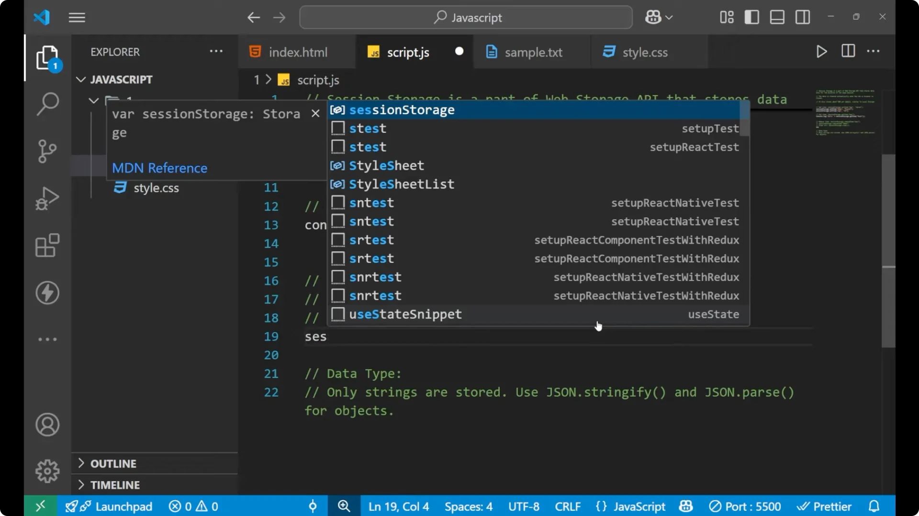This screenshot has height=516, width=919.
Task: Open the Run and Debug view
Action: (47, 198)
